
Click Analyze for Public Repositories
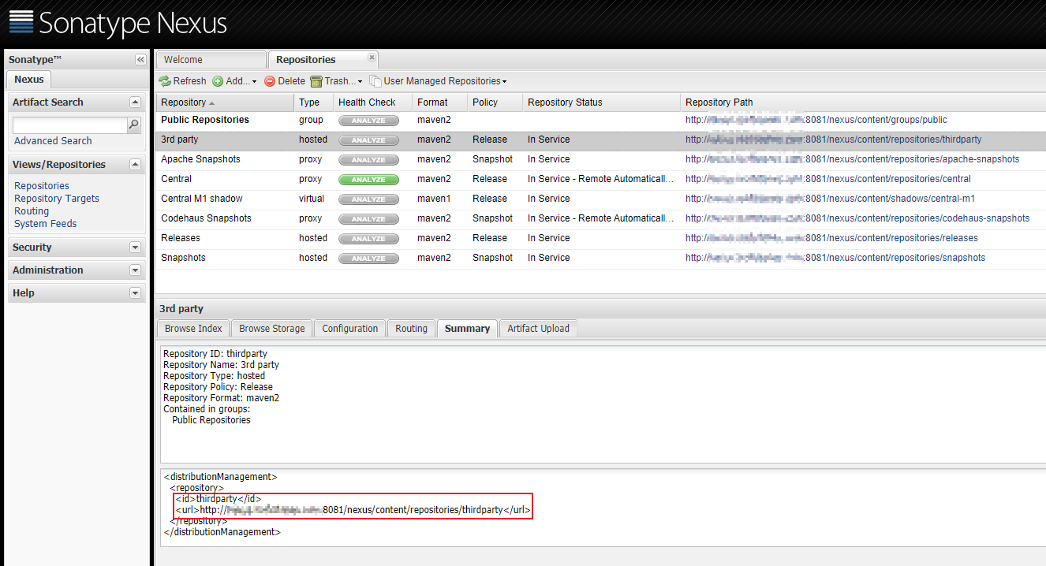(x=368, y=121)
